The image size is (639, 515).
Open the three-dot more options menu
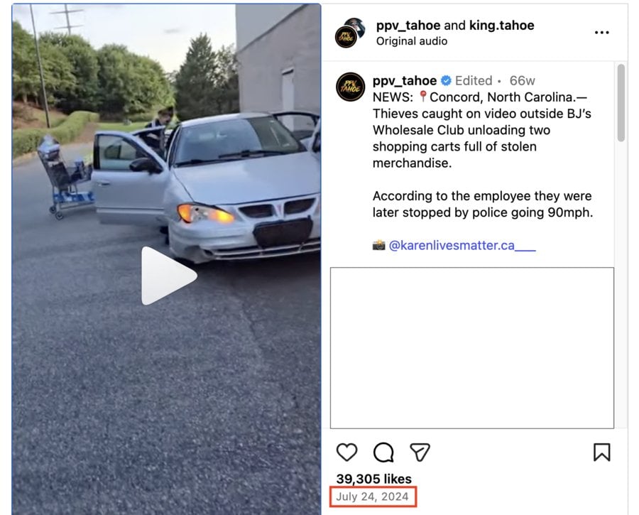pyautogui.click(x=601, y=33)
